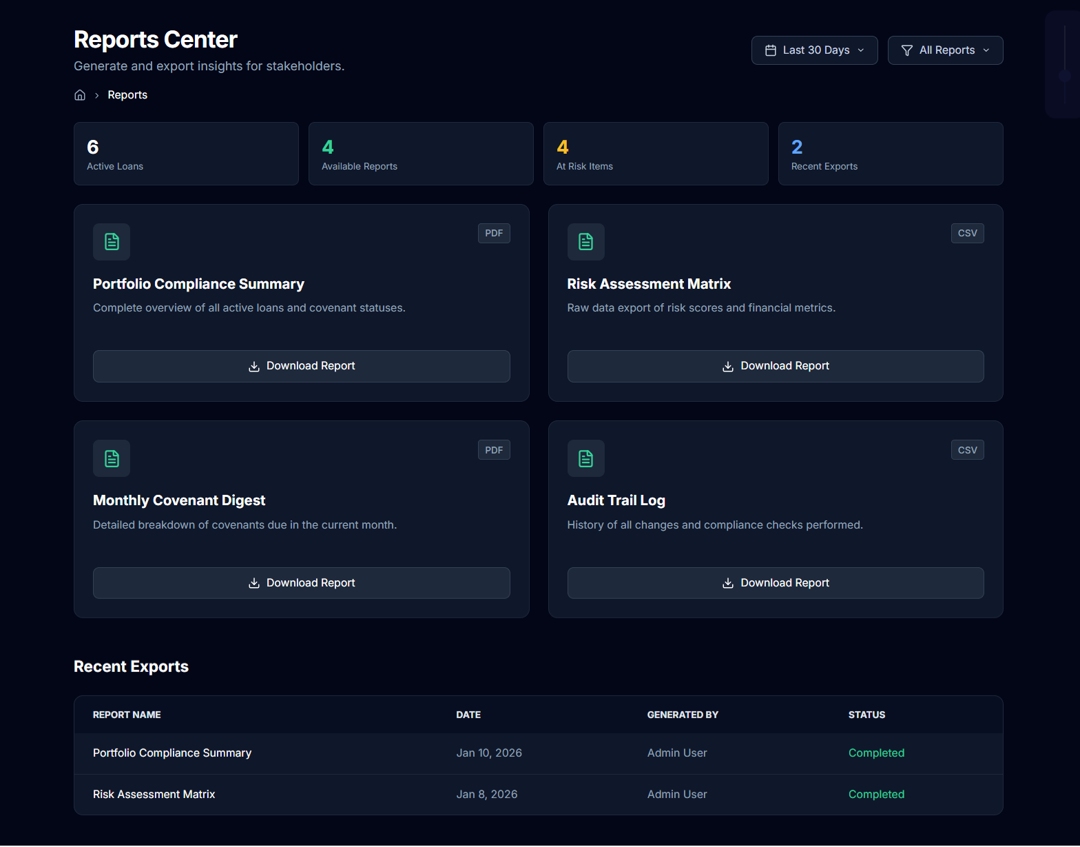Click the Portfolio Compliance Summary card title
1080x847 pixels.
pyautogui.click(x=198, y=284)
